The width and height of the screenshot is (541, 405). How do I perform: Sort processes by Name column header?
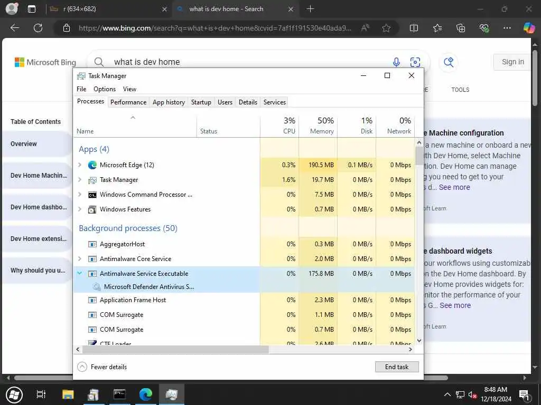click(135, 126)
